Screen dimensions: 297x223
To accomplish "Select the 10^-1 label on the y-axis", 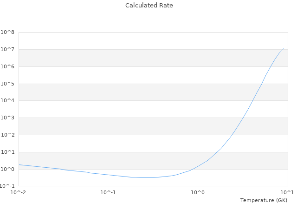I will (x=8, y=186).
